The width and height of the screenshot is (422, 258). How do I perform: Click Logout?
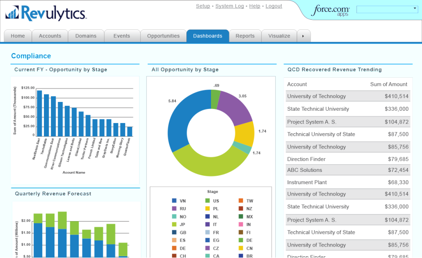[273, 6]
